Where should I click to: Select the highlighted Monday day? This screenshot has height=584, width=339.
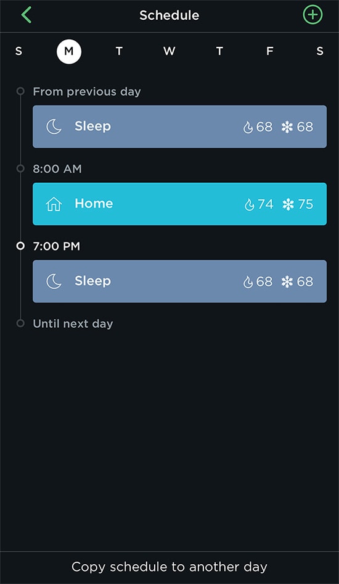[x=69, y=51]
